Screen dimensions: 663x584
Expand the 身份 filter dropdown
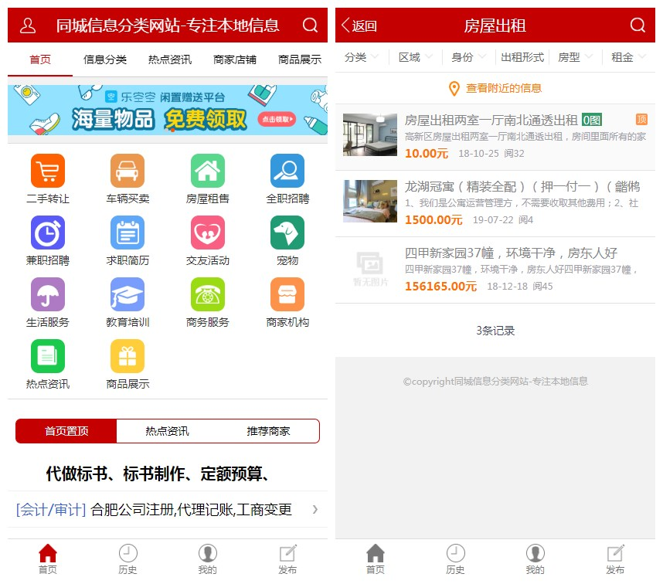(x=469, y=57)
